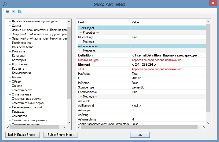
Task: Click the Snoop app icon in title bar
Action: (5, 4)
